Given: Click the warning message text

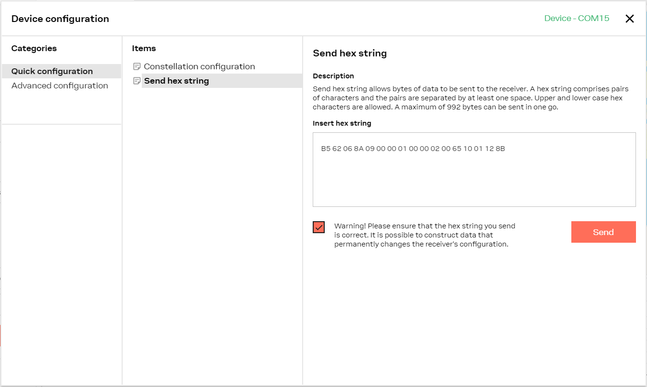Looking at the screenshot, I should [425, 235].
